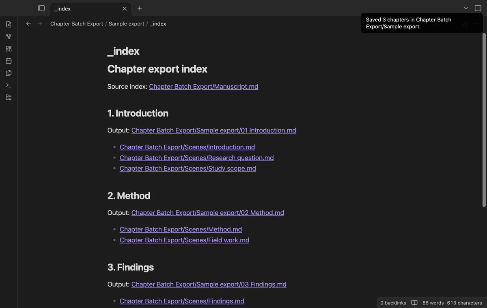Click the 2. Method heading
Screen dimensions: 487x308
click(x=129, y=196)
